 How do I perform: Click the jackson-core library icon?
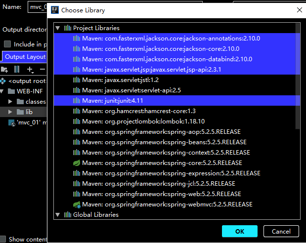click(x=77, y=49)
